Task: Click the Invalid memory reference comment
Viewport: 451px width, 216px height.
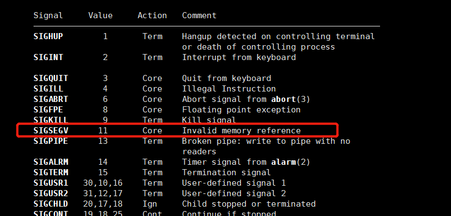Action: [241, 131]
